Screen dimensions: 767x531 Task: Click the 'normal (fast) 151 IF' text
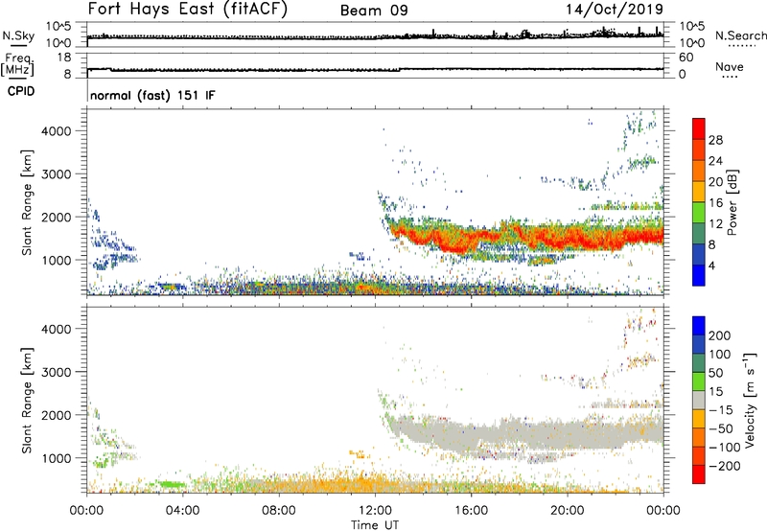pyautogui.click(x=152, y=95)
